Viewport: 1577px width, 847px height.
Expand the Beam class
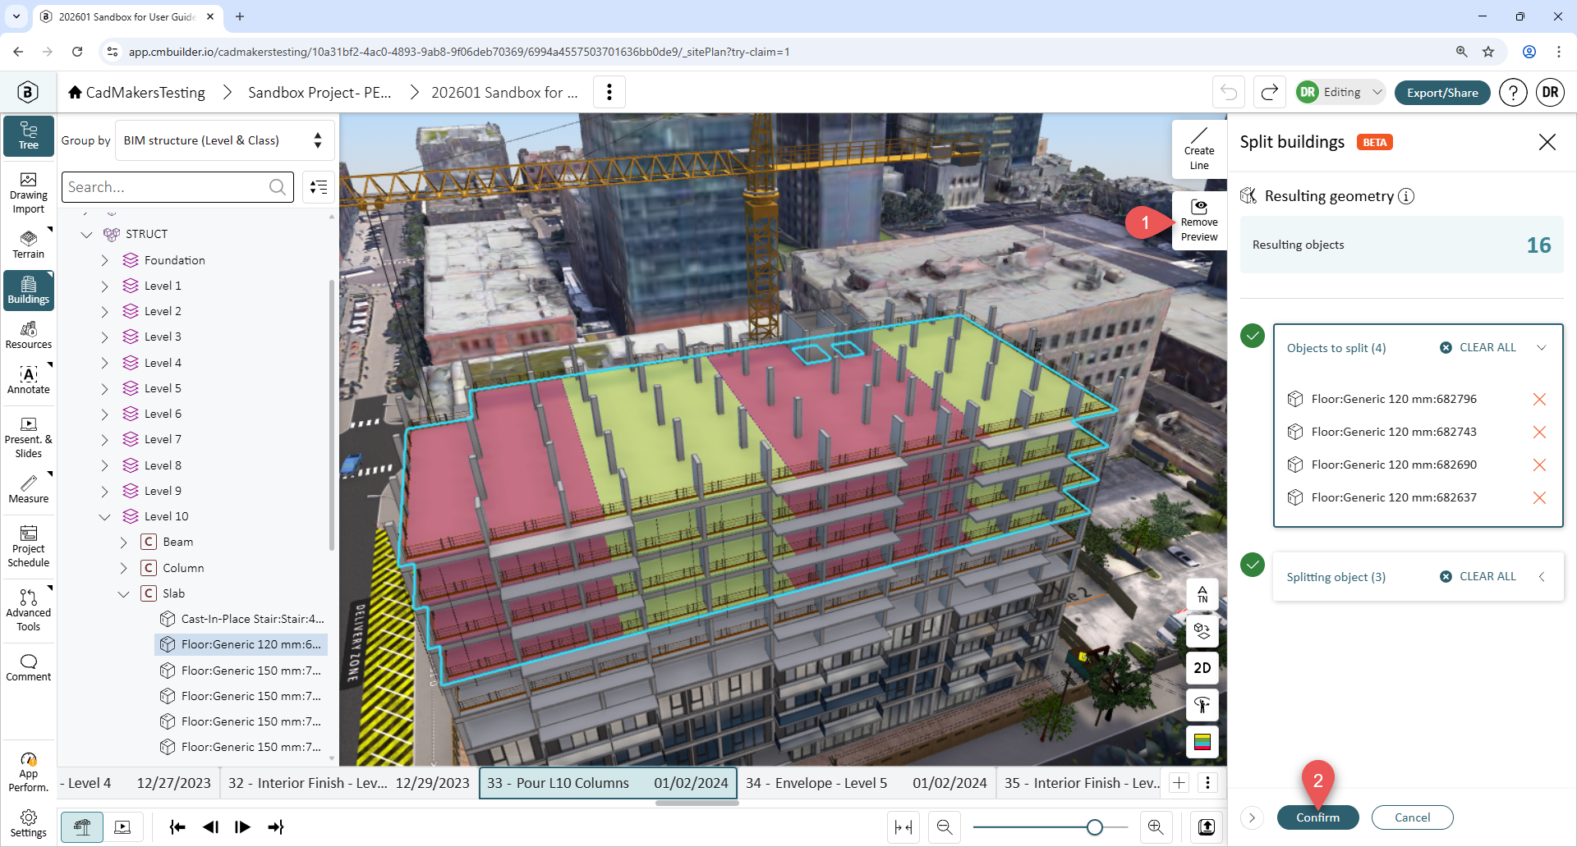pyautogui.click(x=123, y=543)
